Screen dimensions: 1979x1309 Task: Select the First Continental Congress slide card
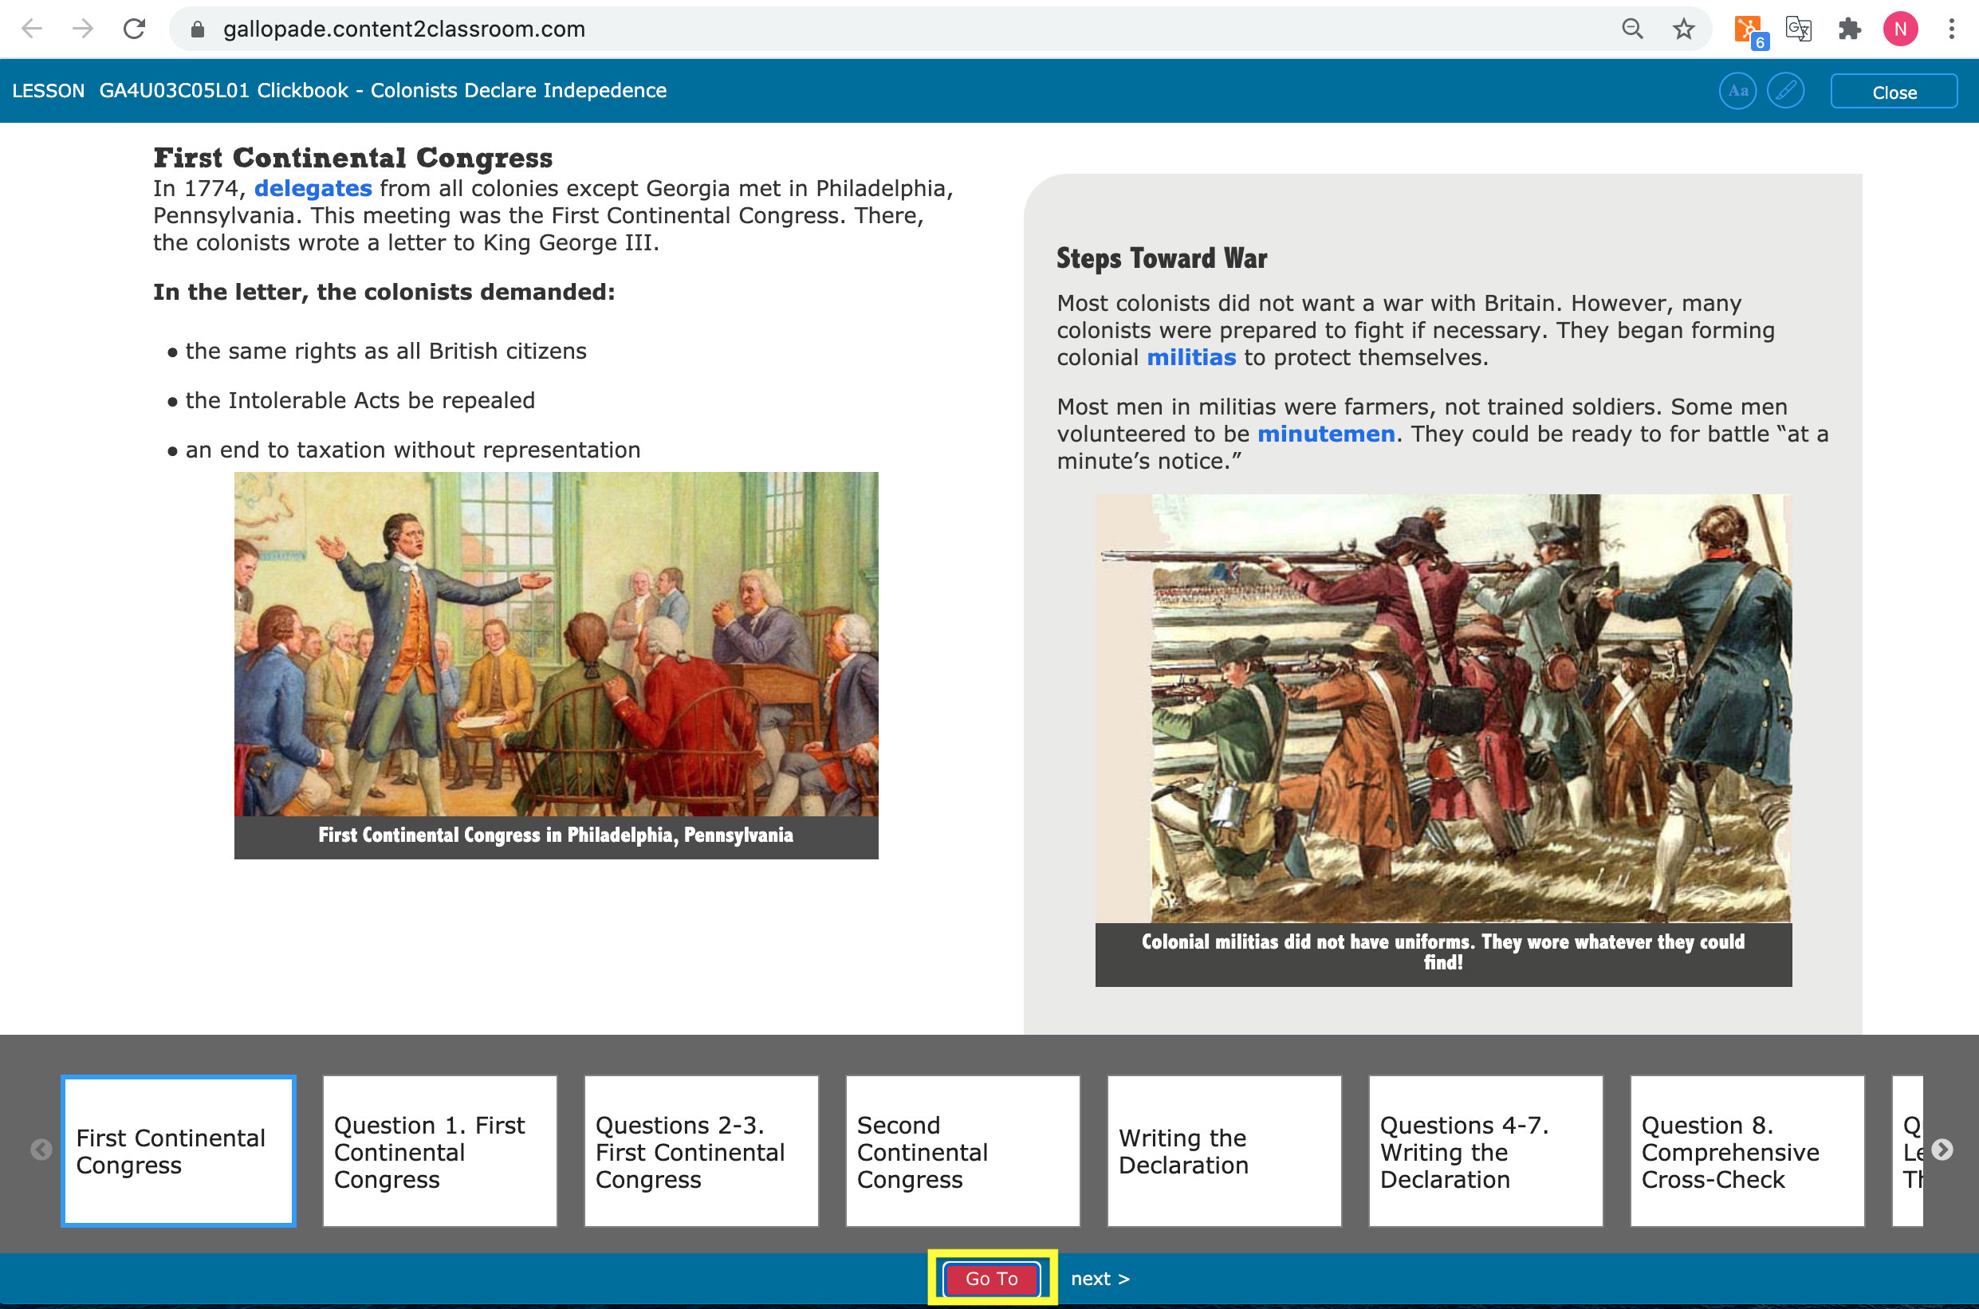pos(179,1151)
